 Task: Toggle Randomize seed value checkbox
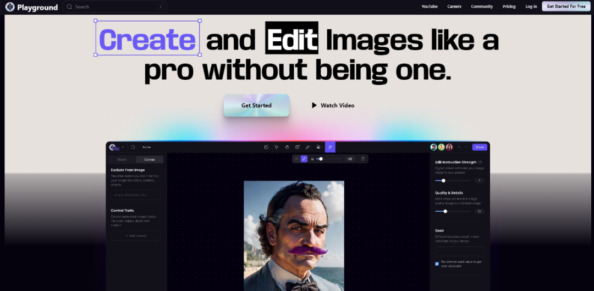pyautogui.click(x=437, y=263)
